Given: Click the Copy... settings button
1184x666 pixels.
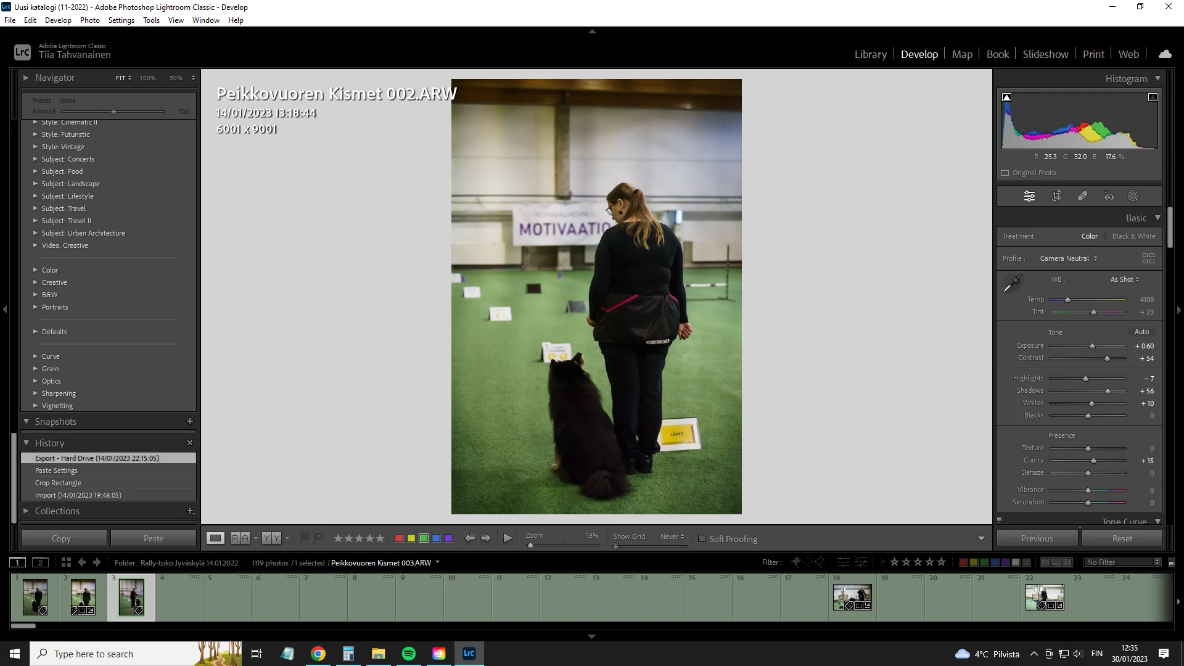Looking at the screenshot, I should [64, 538].
